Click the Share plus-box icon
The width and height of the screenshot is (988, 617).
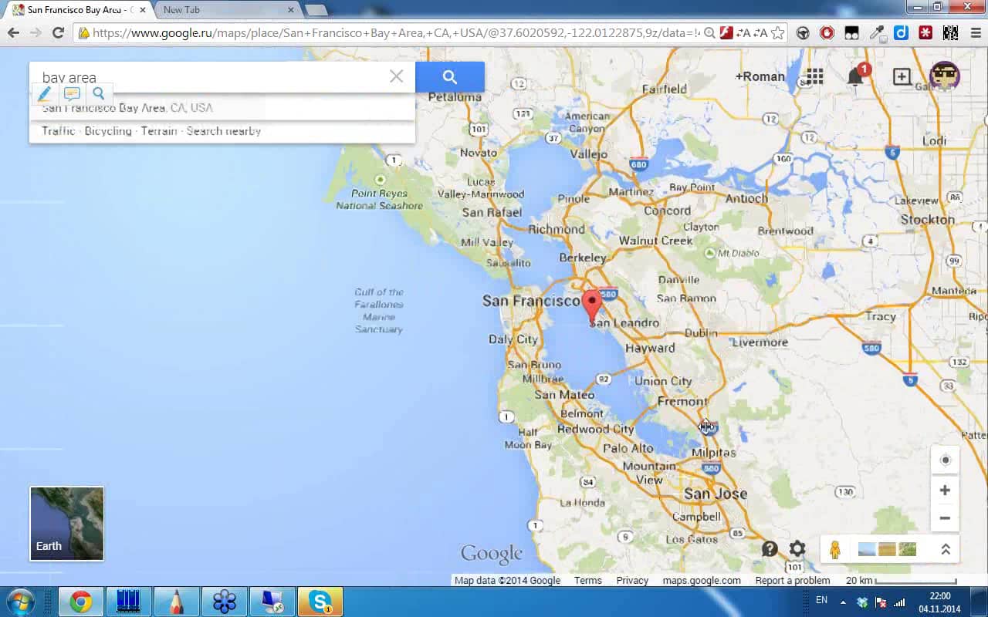[x=902, y=76]
